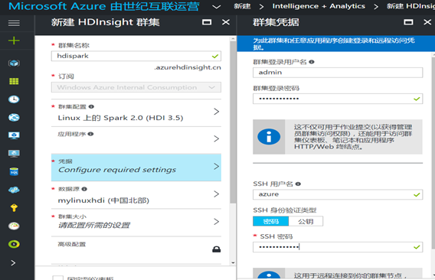Click info icon next to 应用程序
The image size is (435, 280).
tap(90, 134)
